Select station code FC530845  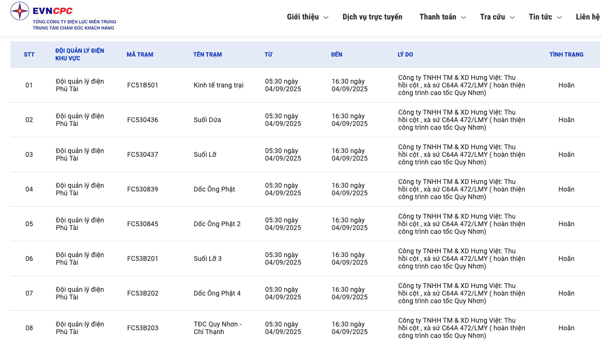click(143, 224)
